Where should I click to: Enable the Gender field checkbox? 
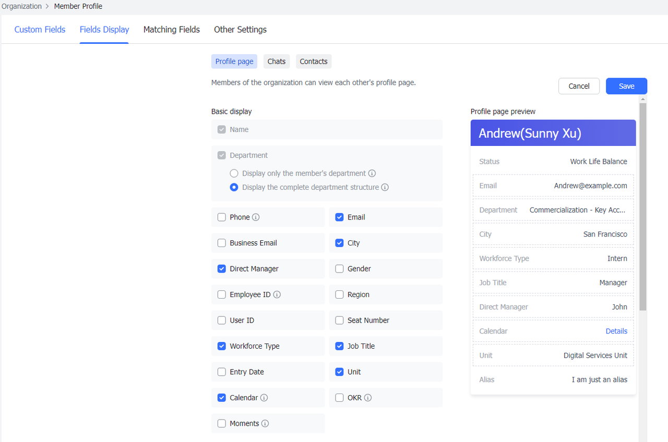click(x=339, y=268)
